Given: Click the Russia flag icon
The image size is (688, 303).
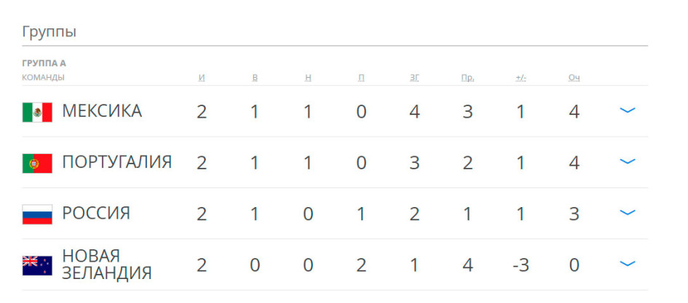Looking at the screenshot, I should coord(37,214).
